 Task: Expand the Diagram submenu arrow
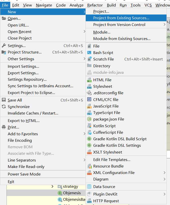coord(165,179)
